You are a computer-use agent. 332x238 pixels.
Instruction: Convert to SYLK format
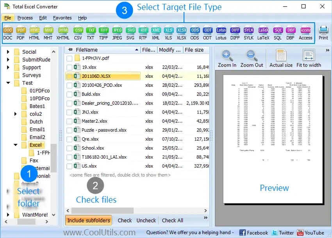point(248,33)
